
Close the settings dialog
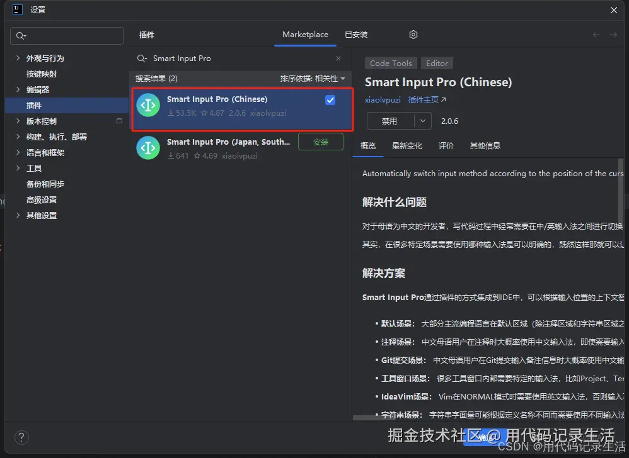(614, 10)
